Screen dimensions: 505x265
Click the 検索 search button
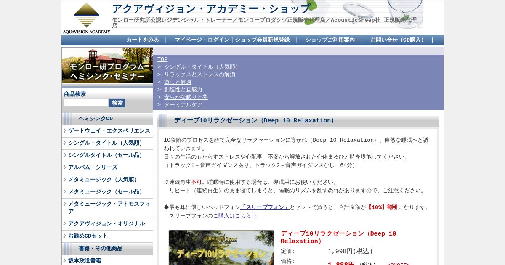click(x=117, y=103)
